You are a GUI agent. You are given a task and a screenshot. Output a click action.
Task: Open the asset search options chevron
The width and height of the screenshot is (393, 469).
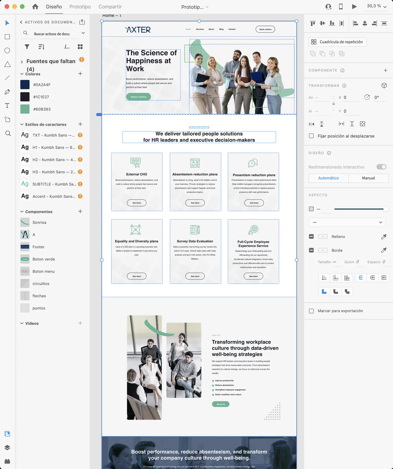pyautogui.click(x=83, y=33)
